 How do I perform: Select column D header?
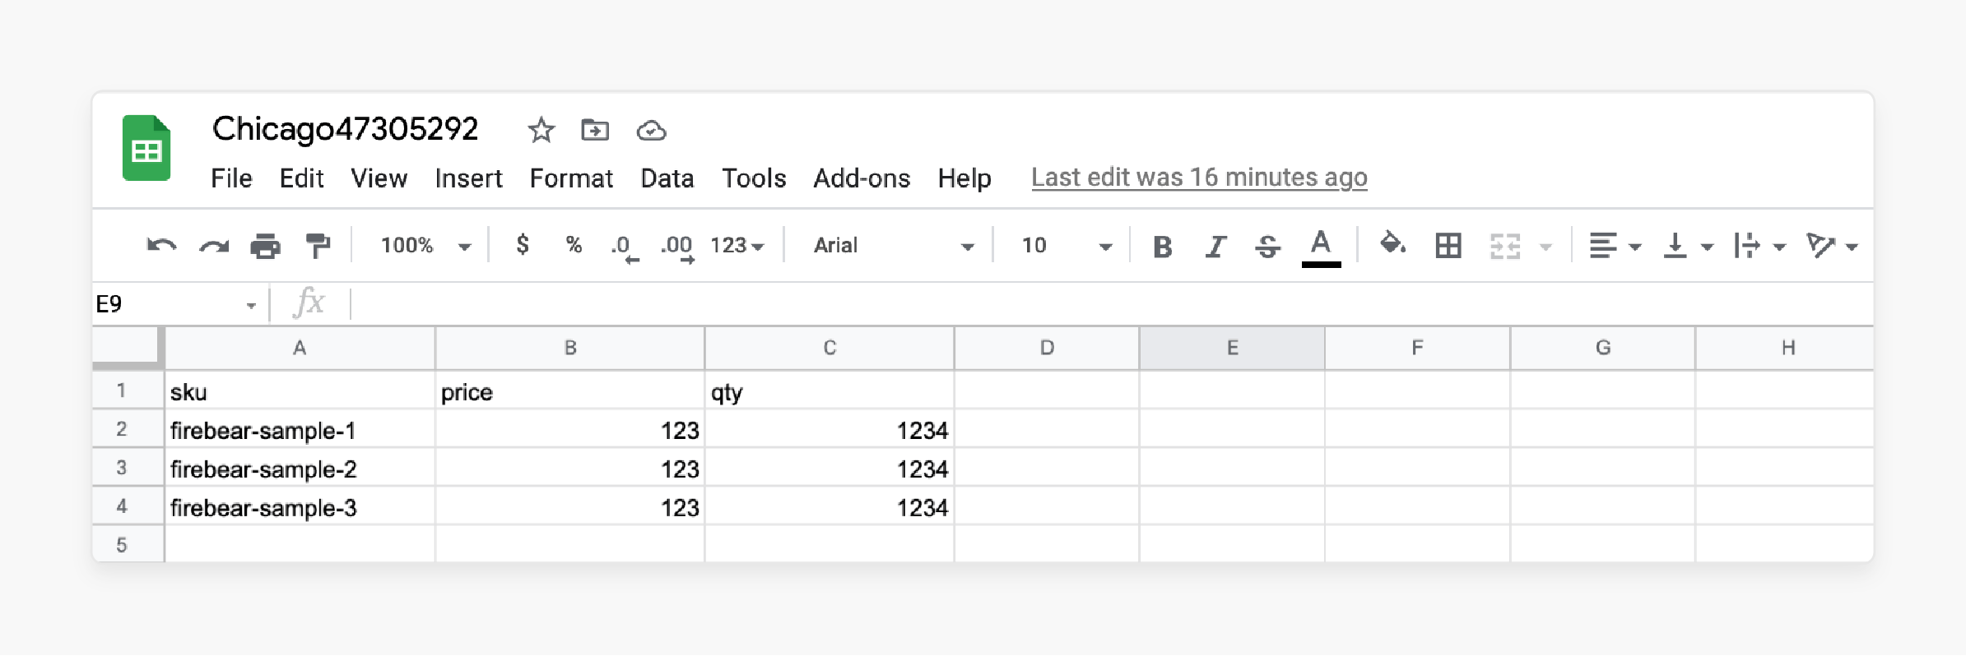click(1047, 348)
